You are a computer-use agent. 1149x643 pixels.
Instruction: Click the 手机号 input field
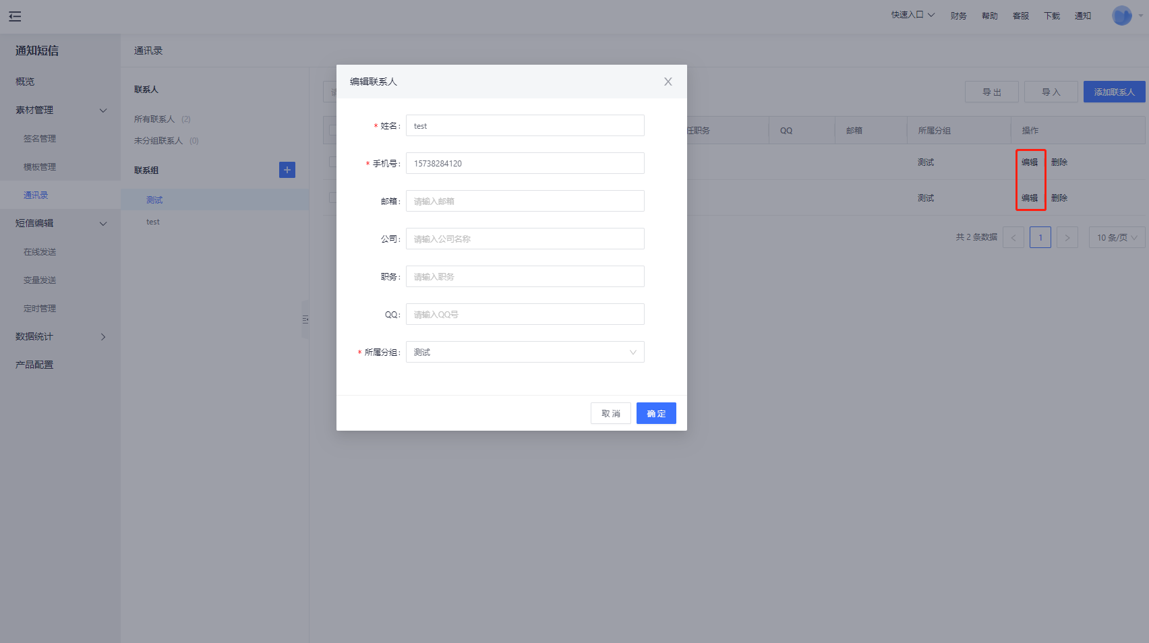click(525, 164)
